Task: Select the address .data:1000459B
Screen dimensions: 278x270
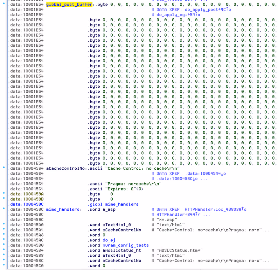Action: click(x=26, y=199)
